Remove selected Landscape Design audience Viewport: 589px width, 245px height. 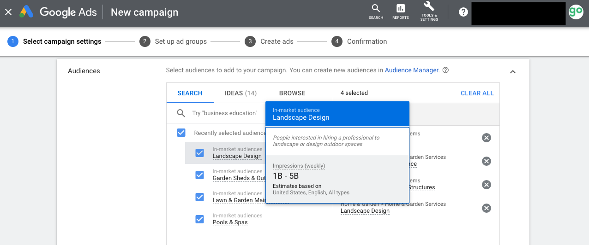(x=486, y=208)
